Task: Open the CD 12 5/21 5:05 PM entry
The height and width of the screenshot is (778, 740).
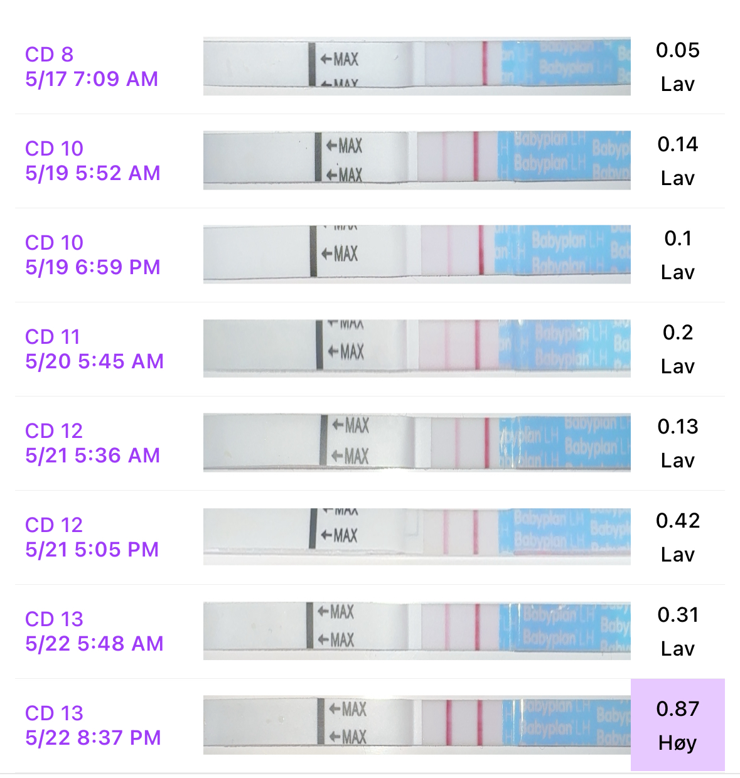Action: [x=92, y=537]
